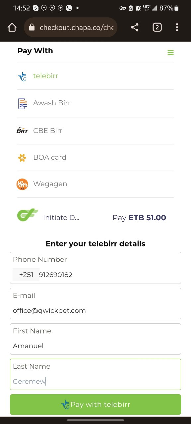This screenshot has height=424, width=191.
Task: Tap the horizontal bar at screen bottom
Action: click(95, 421)
